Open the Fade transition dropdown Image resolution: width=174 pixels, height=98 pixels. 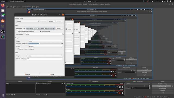tap(138, 84)
